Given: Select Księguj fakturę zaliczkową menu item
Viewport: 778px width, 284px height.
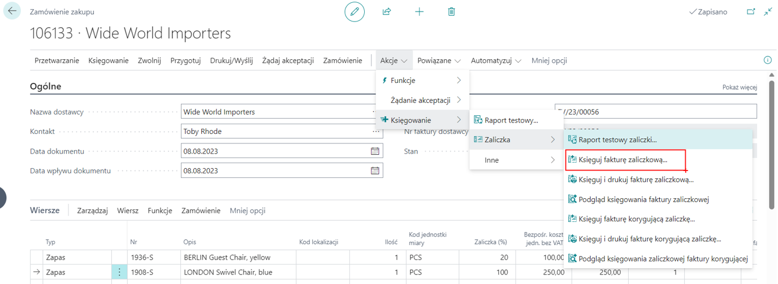Looking at the screenshot, I should [x=623, y=160].
